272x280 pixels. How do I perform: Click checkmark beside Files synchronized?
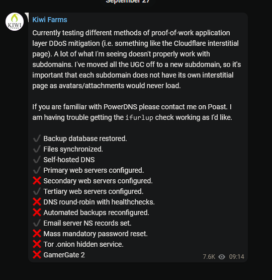37,149
